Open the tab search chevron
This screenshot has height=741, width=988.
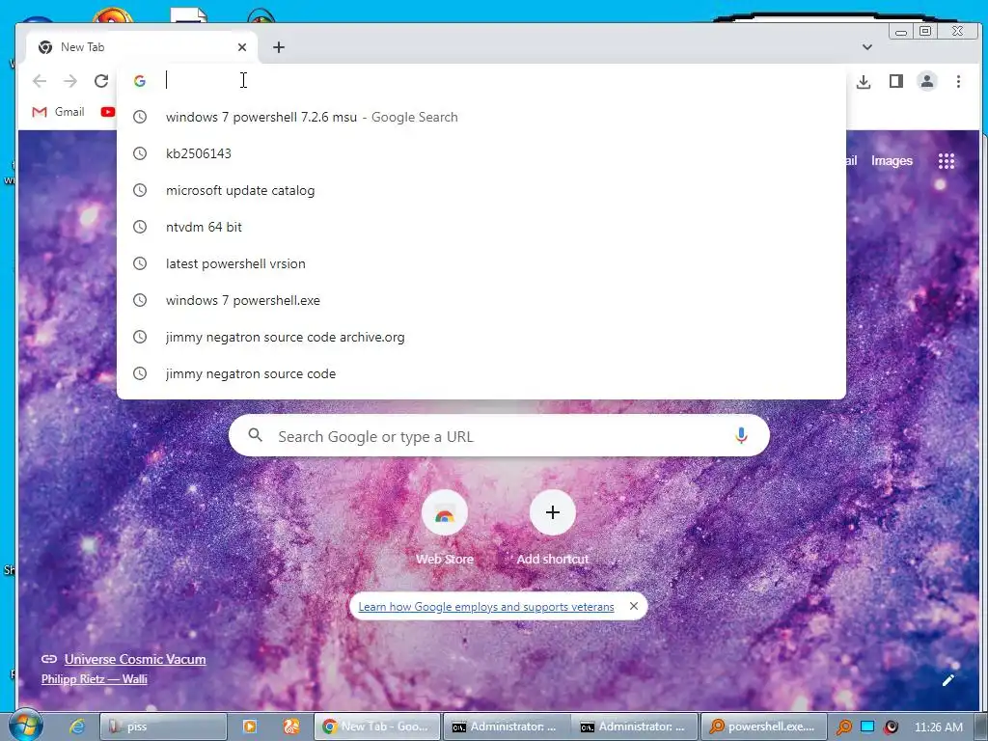pyautogui.click(x=867, y=47)
